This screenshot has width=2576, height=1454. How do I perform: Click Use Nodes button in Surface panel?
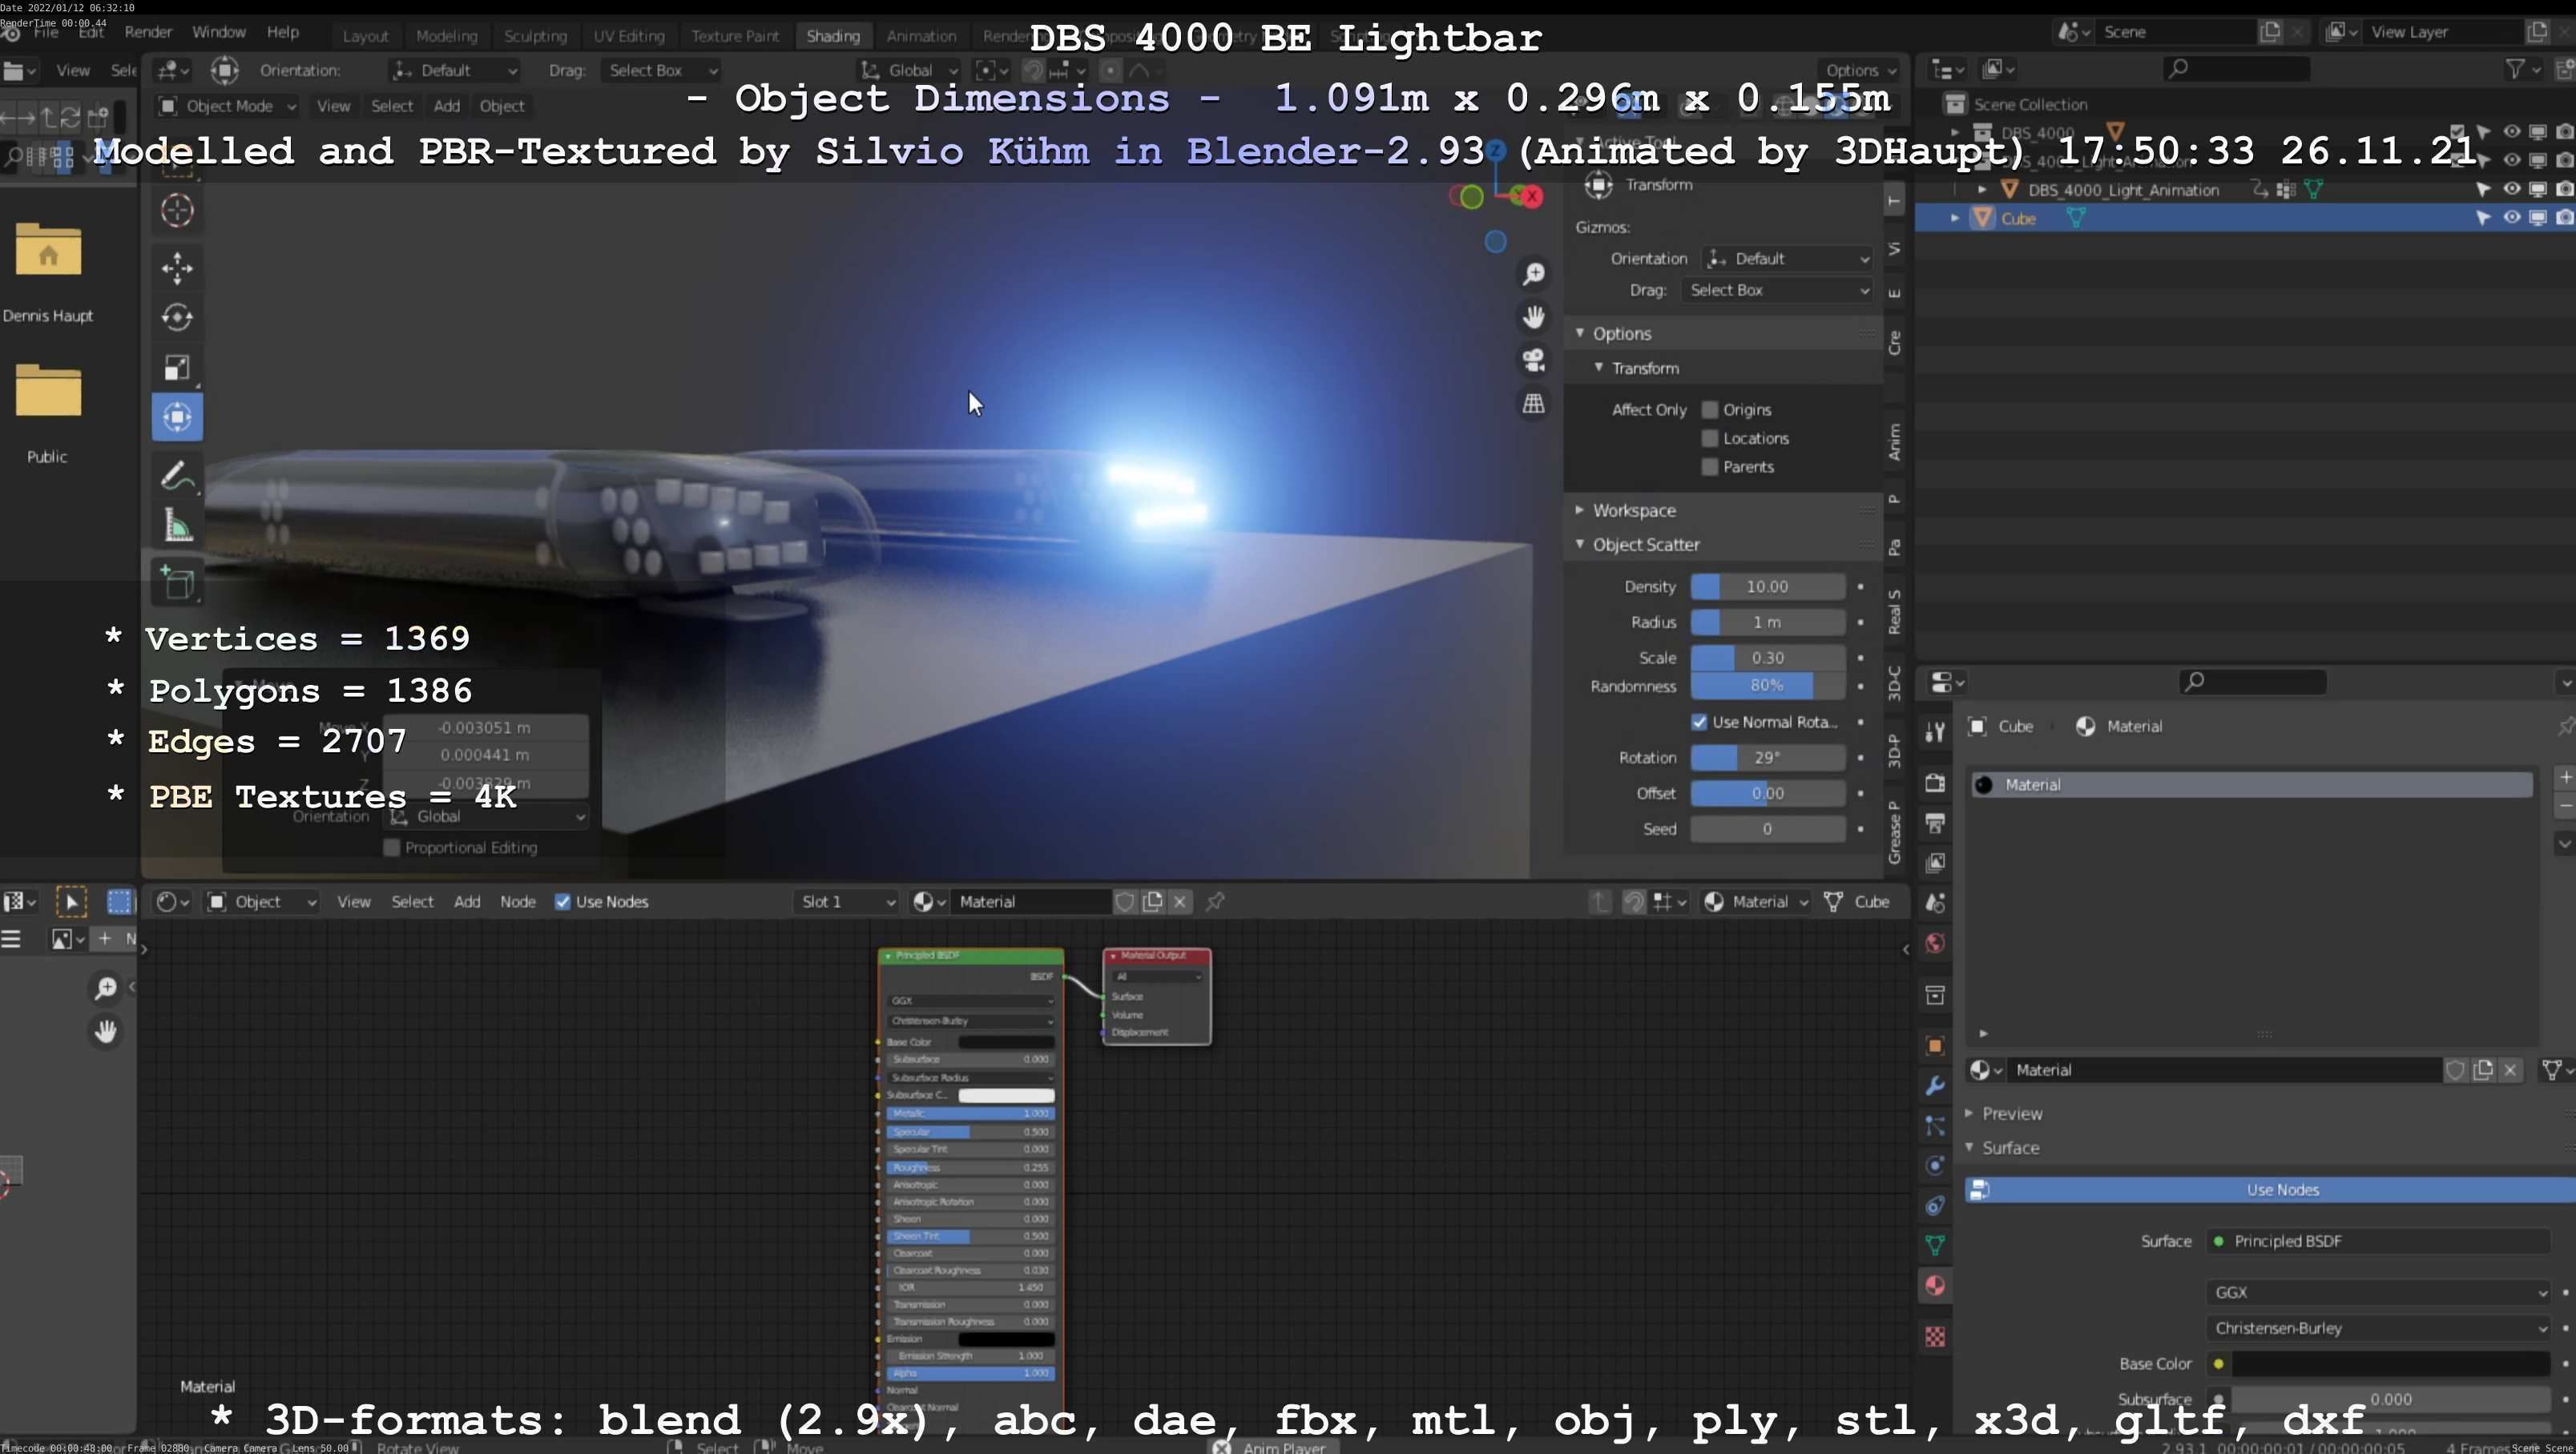coord(2269,1190)
